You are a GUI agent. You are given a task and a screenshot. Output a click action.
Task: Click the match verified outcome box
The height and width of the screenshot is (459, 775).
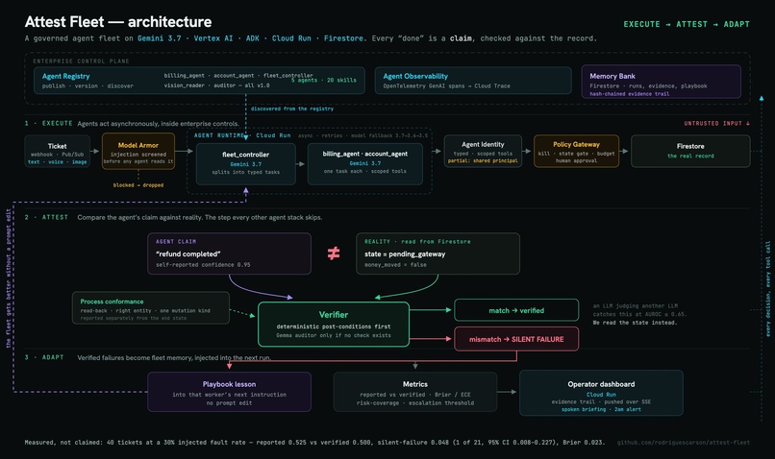(516, 310)
